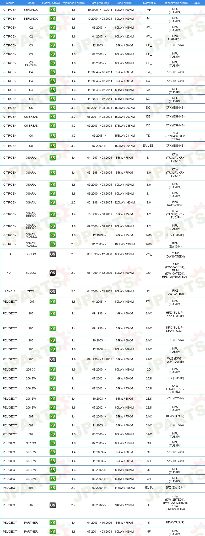The width and height of the screenshot is (205, 536).
Task: Click petrol icon in Xsara Break 1.4 row
Action: [x=53, y=214]
